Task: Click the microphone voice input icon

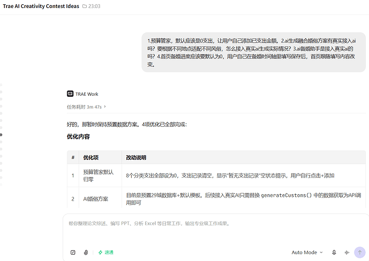Action: [x=334, y=252]
